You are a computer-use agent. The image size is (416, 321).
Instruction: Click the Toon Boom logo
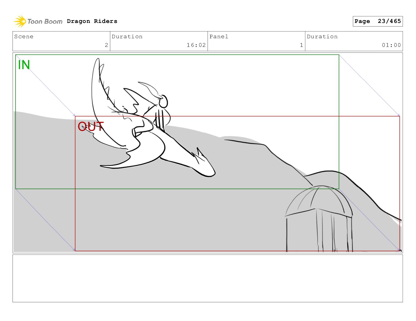point(38,21)
